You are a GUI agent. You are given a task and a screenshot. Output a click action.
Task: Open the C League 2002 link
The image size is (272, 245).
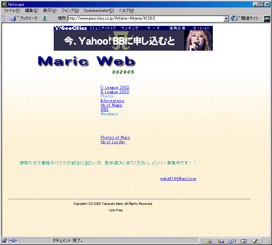coord(115,87)
